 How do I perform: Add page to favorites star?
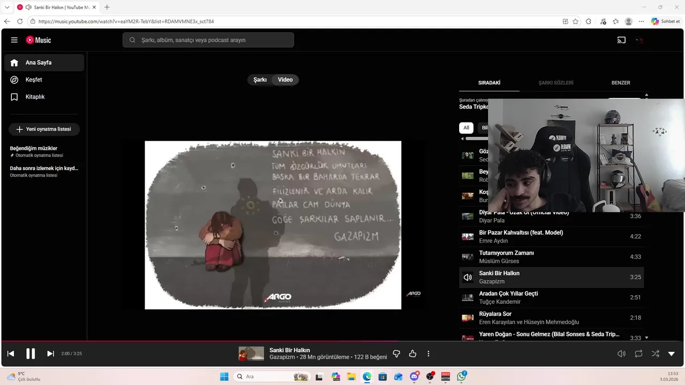[x=575, y=21]
